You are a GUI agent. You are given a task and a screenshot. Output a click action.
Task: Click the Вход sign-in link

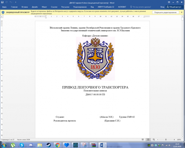point(162,7)
